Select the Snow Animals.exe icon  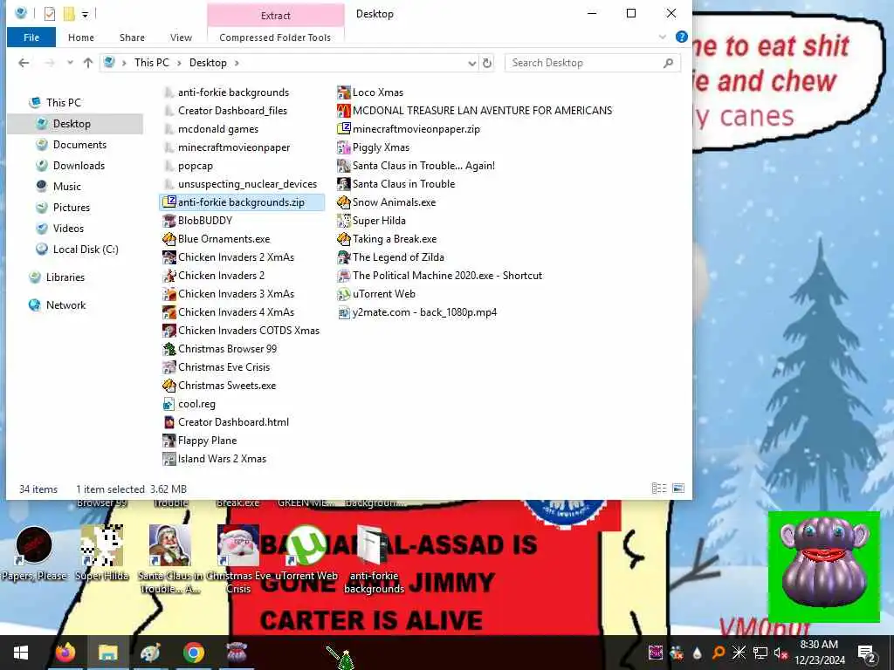pyautogui.click(x=343, y=202)
